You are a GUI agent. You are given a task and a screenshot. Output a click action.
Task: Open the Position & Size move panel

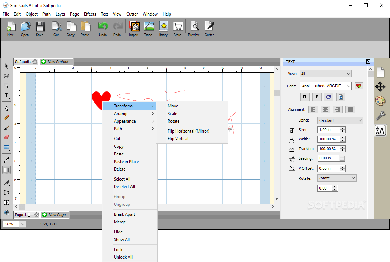pyautogui.click(x=380, y=87)
